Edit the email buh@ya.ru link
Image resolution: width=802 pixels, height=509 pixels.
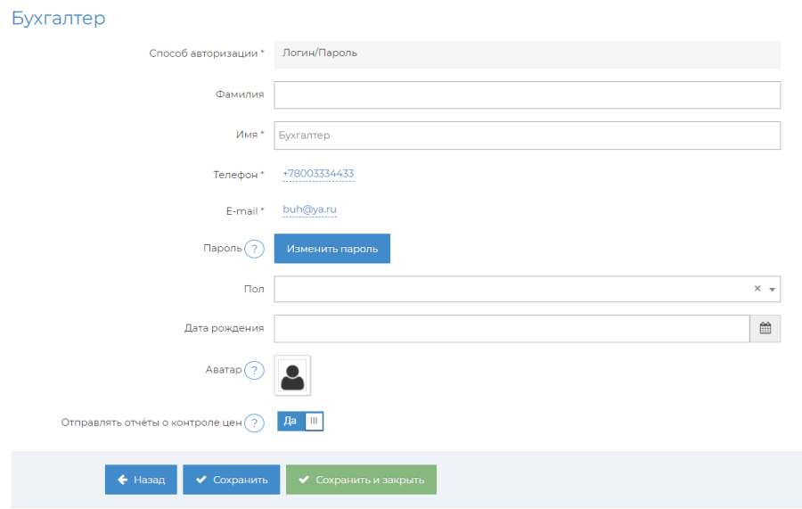click(x=309, y=210)
